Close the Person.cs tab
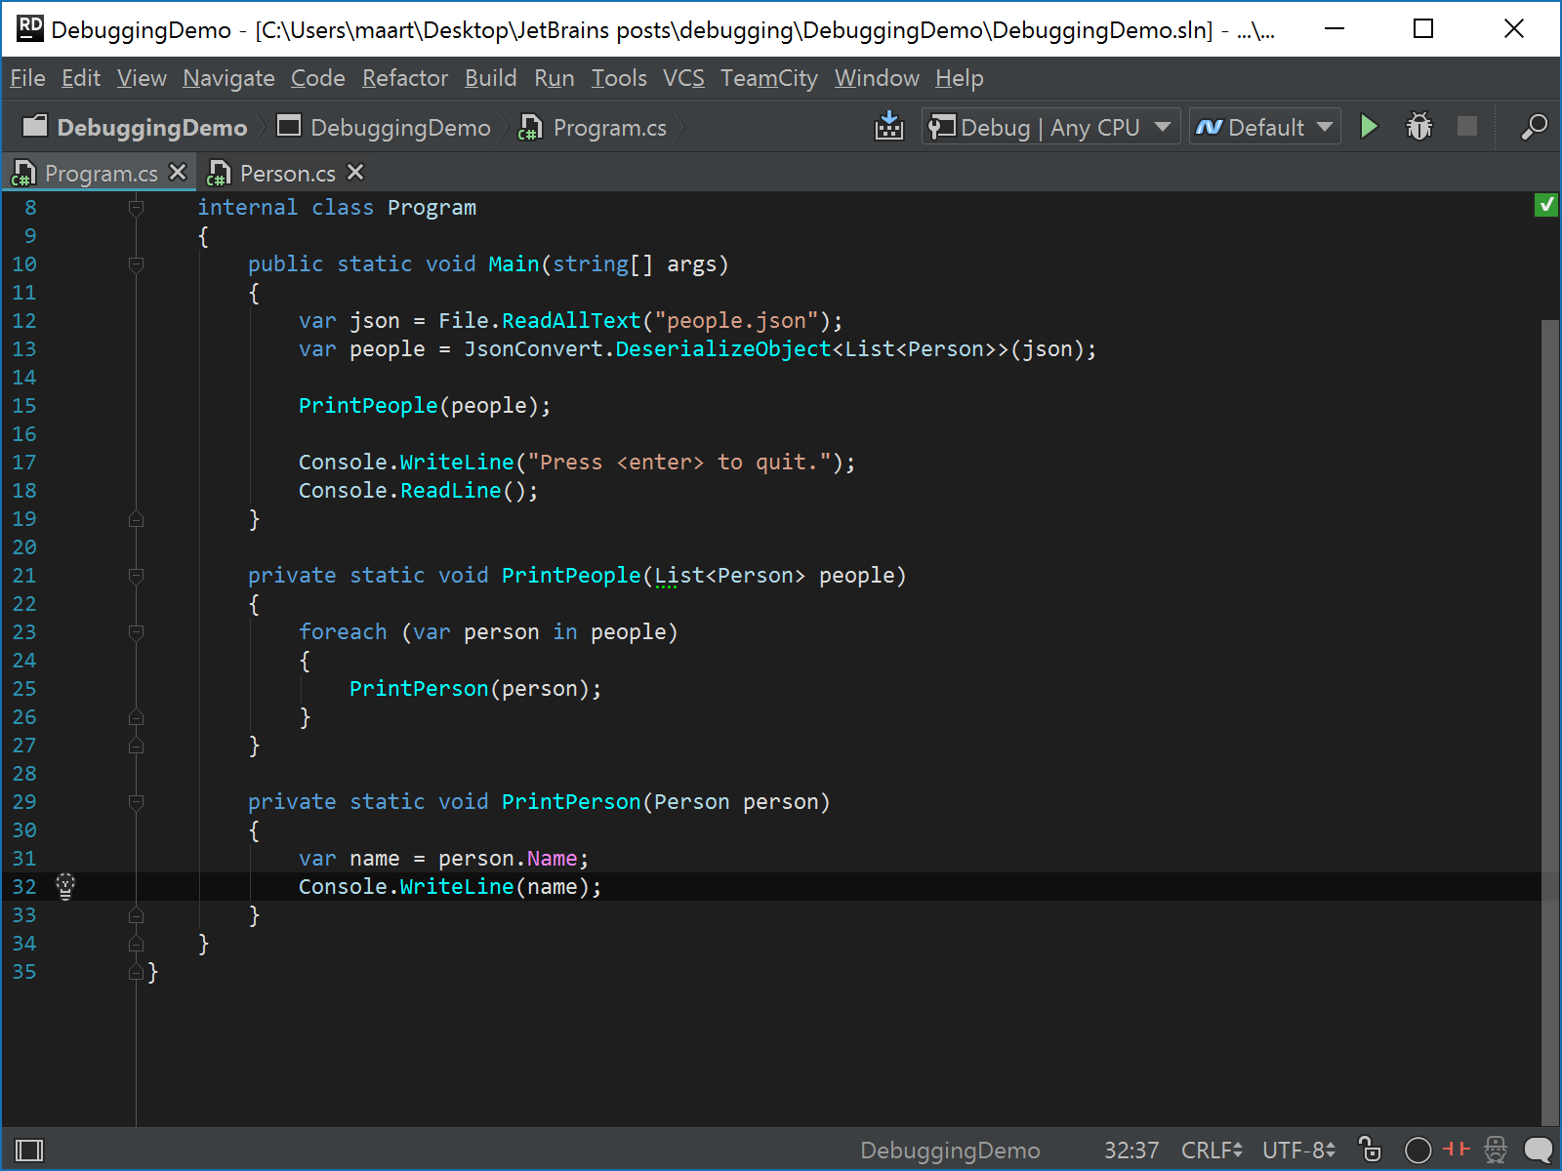Viewport: 1562px width, 1171px height. coord(355,172)
